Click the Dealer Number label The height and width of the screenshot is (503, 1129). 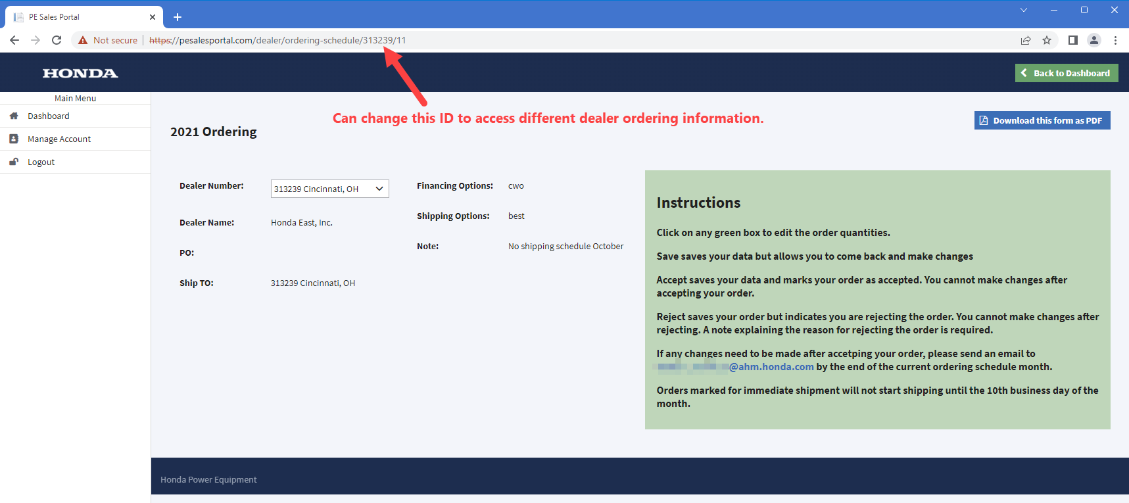click(212, 186)
